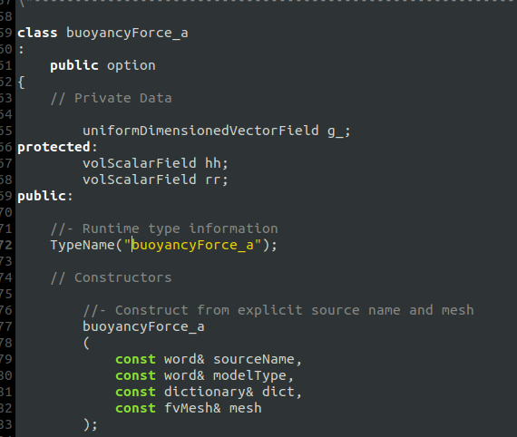Click the word option after public
The height and width of the screenshot is (437, 517).
click(132, 66)
